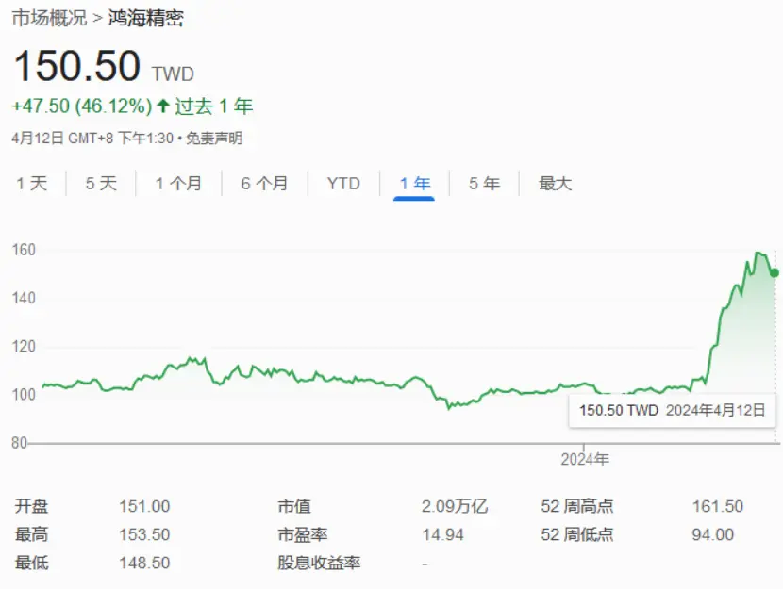Click the 52 周低点 value 94.00
This screenshot has width=783, height=589.
pos(712,534)
